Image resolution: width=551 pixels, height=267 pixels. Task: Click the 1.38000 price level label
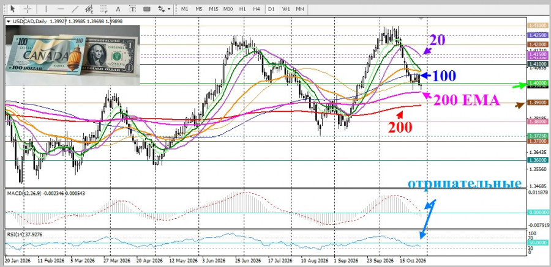(538, 122)
